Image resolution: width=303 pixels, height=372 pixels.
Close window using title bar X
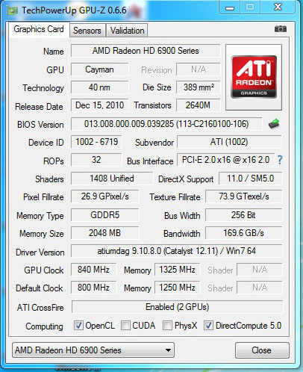[278, 7]
